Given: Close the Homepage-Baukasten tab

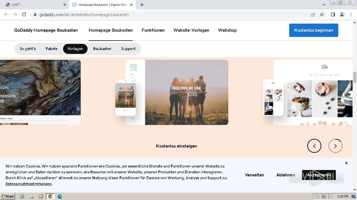Looking at the screenshot, I should 131,5.
